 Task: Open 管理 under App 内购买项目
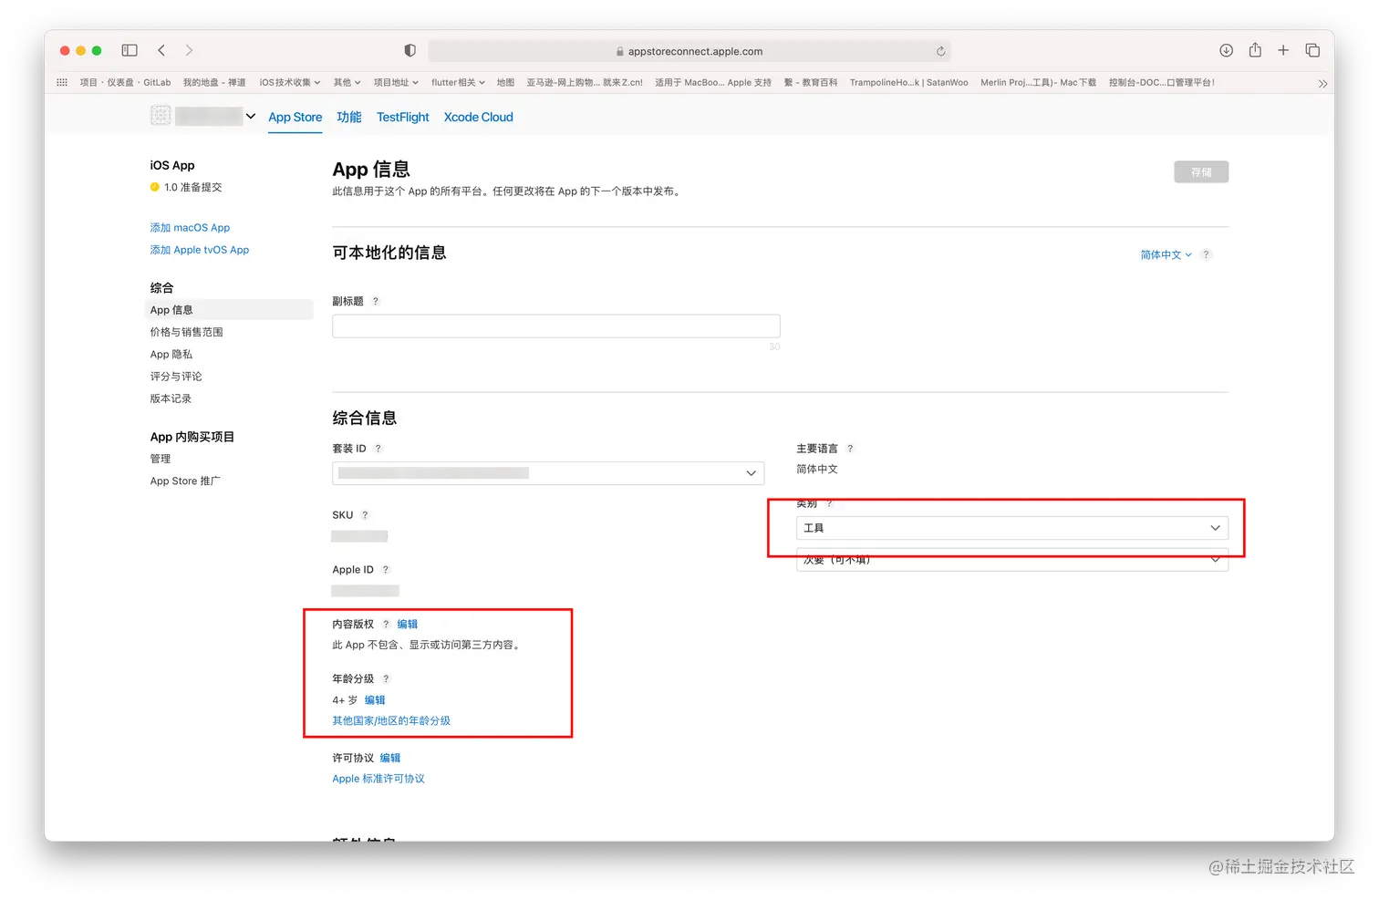click(161, 459)
